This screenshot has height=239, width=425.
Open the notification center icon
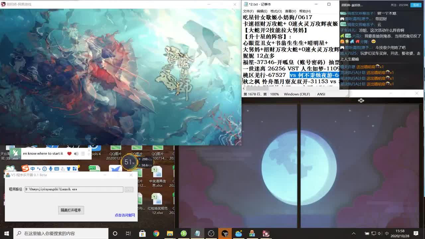point(416,233)
